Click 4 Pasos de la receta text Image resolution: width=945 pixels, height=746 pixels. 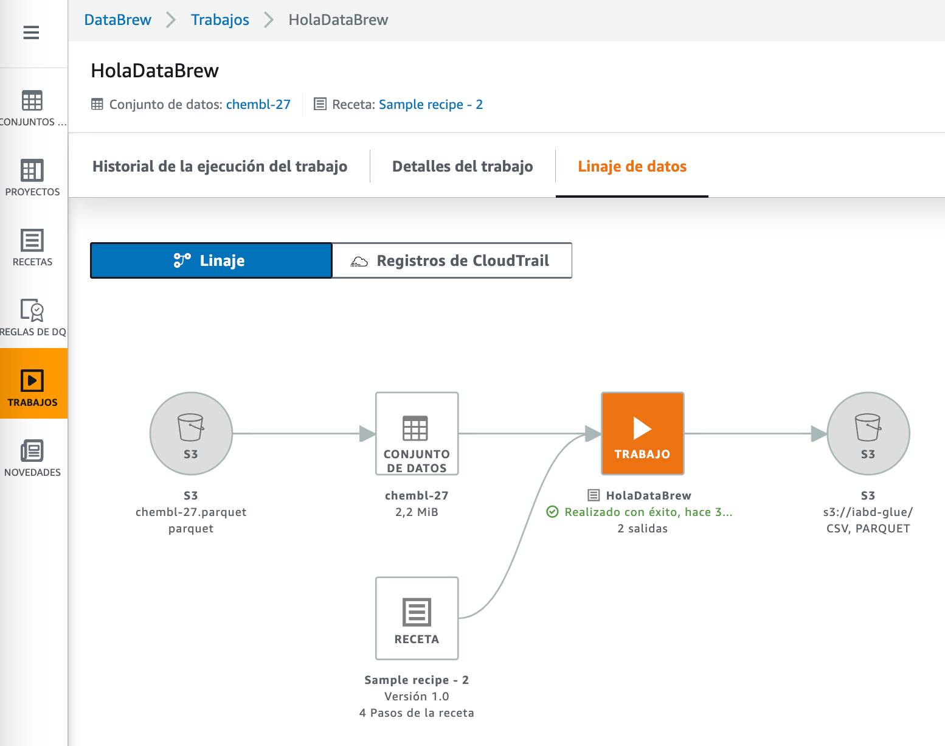click(x=417, y=713)
